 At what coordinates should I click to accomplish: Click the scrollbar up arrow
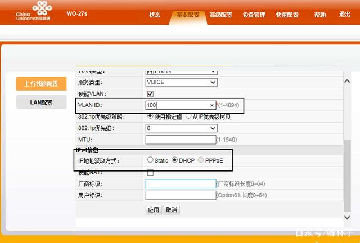click(x=347, y=81)
